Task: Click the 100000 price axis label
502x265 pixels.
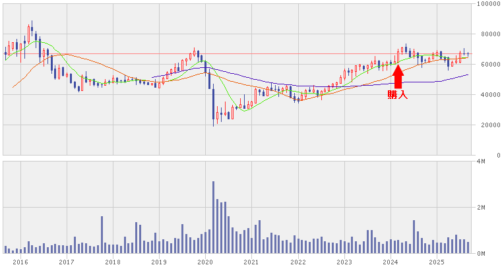Action: point(486,4)
